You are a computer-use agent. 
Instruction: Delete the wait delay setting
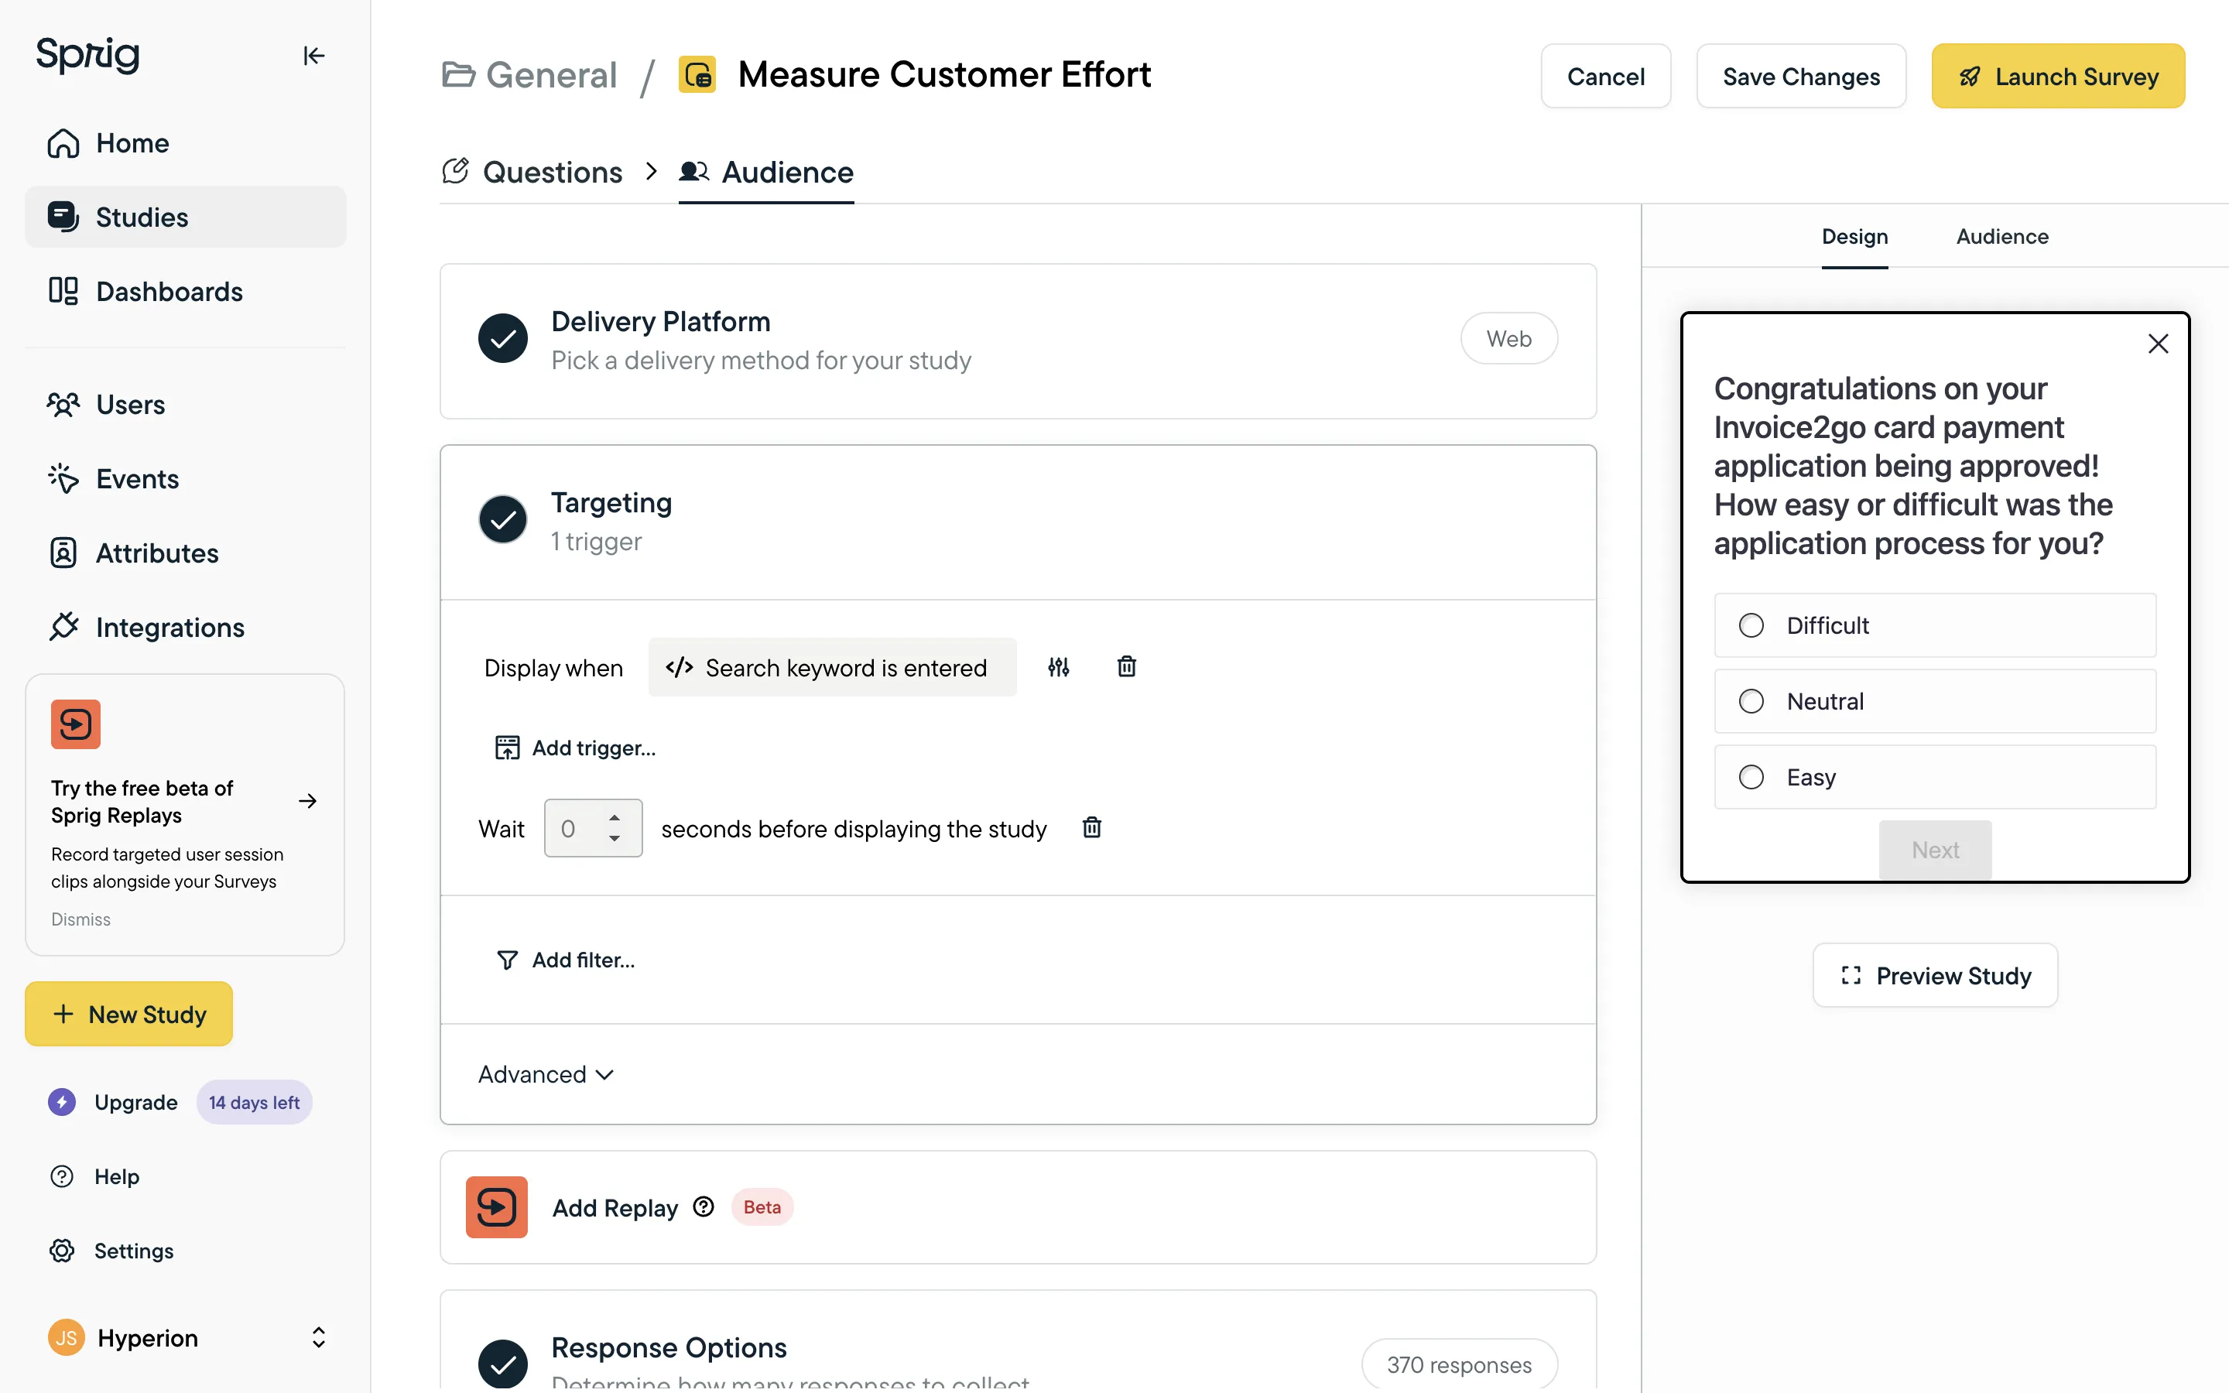1091,827
